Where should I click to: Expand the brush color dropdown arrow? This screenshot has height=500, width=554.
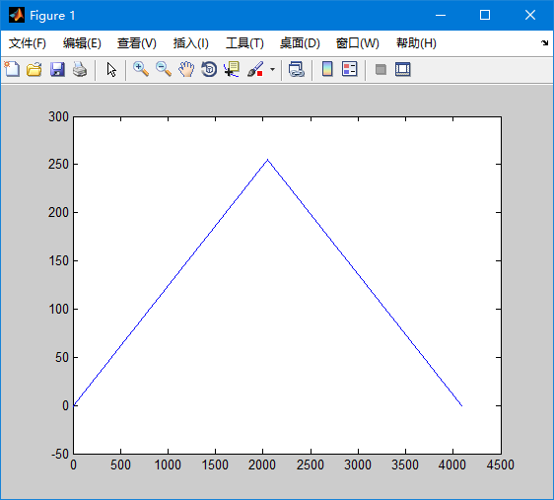click(x=272, y=69)
